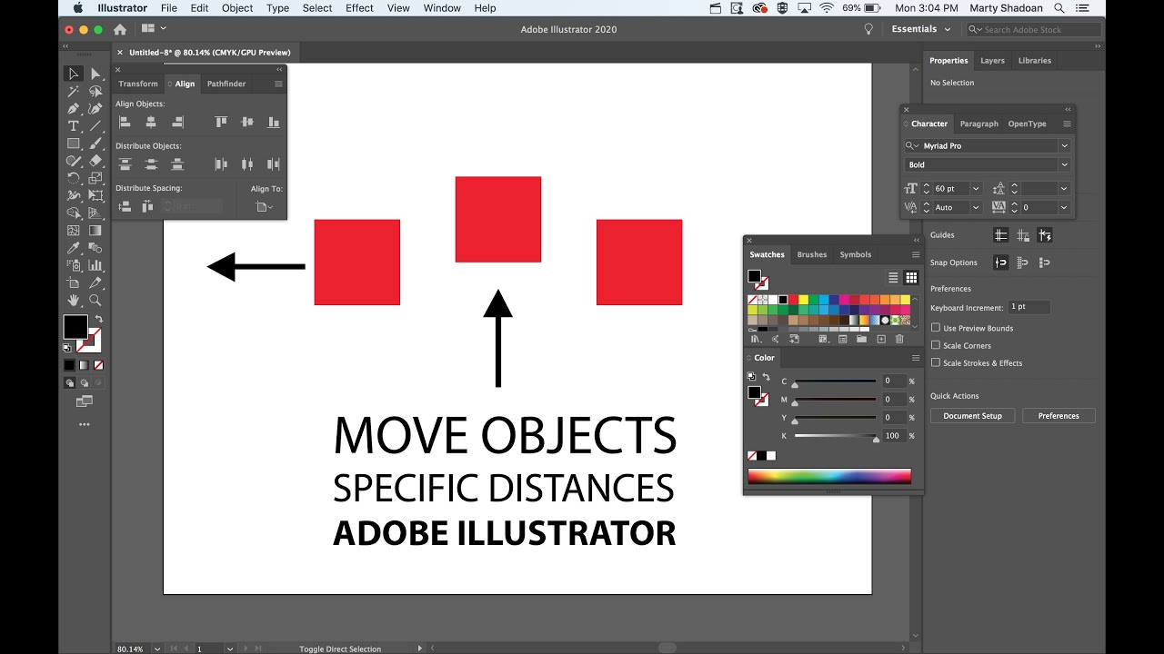
Task: Switch swatches to thumbnail grid view
Action: pos(911,278)
